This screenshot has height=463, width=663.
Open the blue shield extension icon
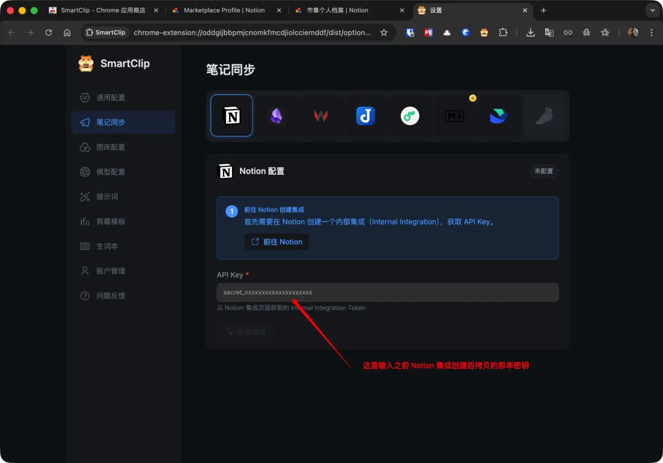point(409,33)
